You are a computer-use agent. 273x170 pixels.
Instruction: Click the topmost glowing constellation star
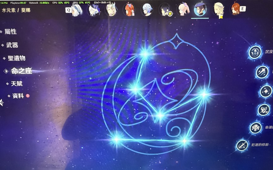(x=145, y=54)
